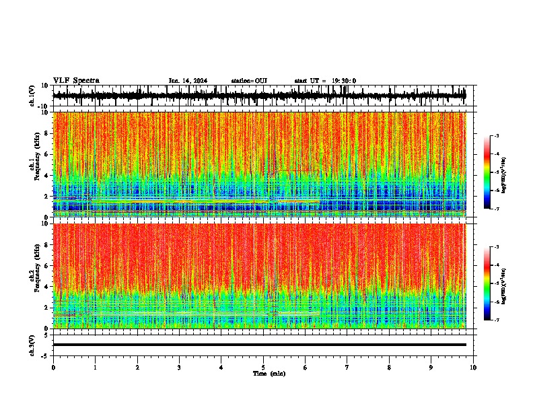This screenshot has height=412, width=533.
Task: Click the "-3" label on ch.1 color bar
Action: pyautogui.click(x=497, y=135)
